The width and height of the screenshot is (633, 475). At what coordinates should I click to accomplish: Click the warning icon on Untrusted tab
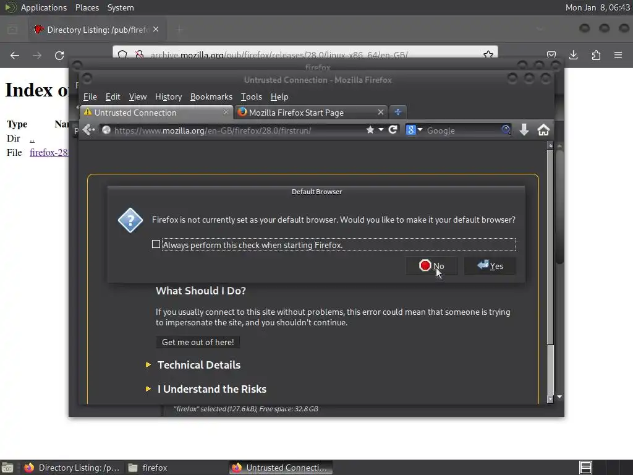tap(88, 113)
